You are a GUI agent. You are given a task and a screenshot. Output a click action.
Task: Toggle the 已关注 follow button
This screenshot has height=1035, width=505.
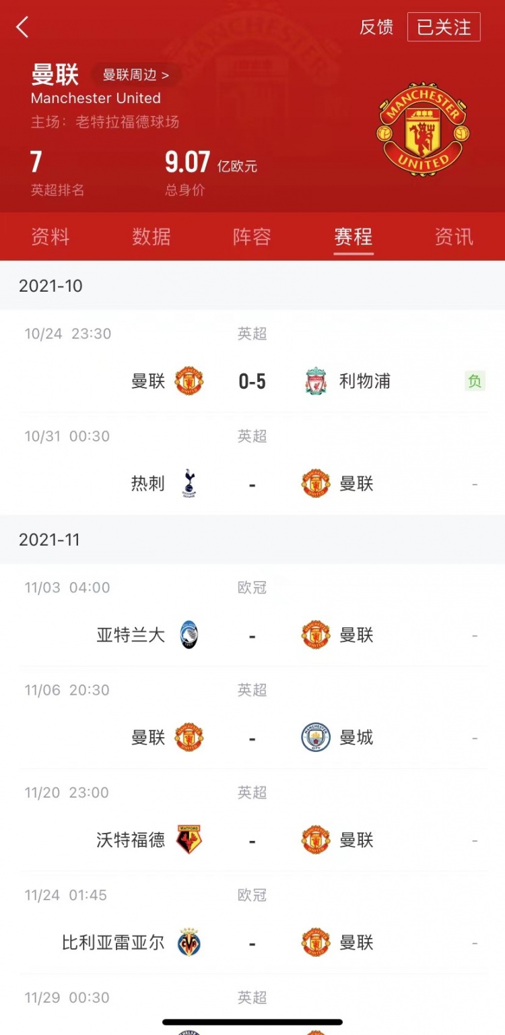click(444, 28)
